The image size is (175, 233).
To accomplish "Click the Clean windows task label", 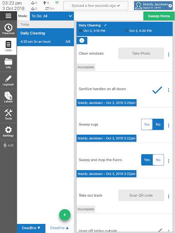I will tap(91, 53).
